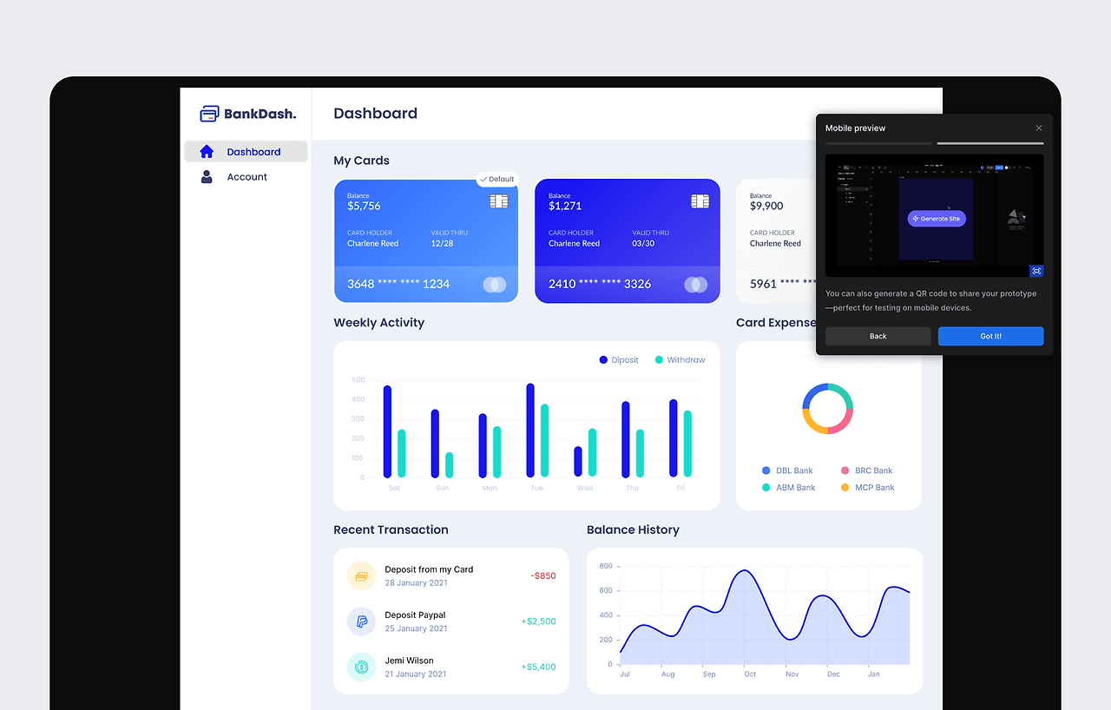
Task: Click the Mastercard logo on card 2410
Action: (695, 285)
